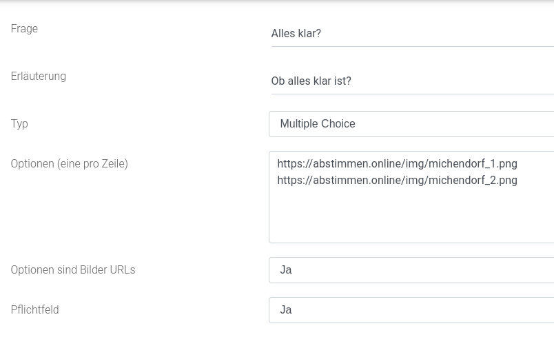Viewport: 554px width, 337px height.
Task: Place cursor on the michendorf_2.png filename
Action: coord(476,181)
